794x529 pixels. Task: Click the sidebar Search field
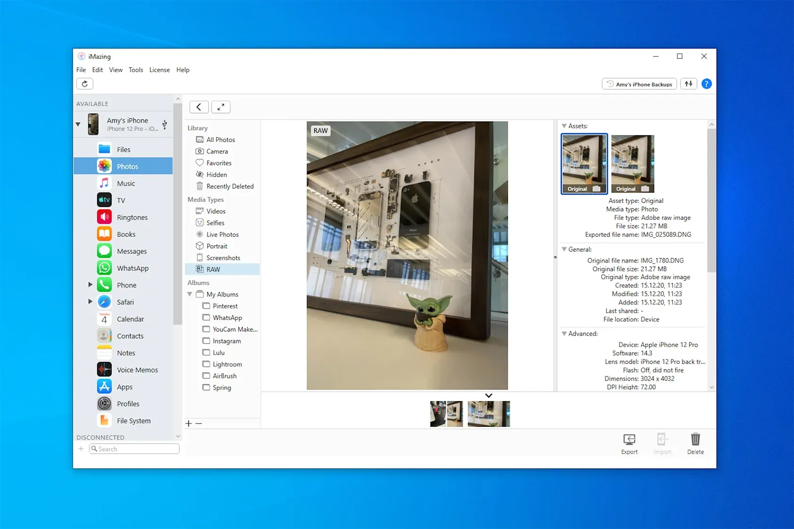(134, 449)
